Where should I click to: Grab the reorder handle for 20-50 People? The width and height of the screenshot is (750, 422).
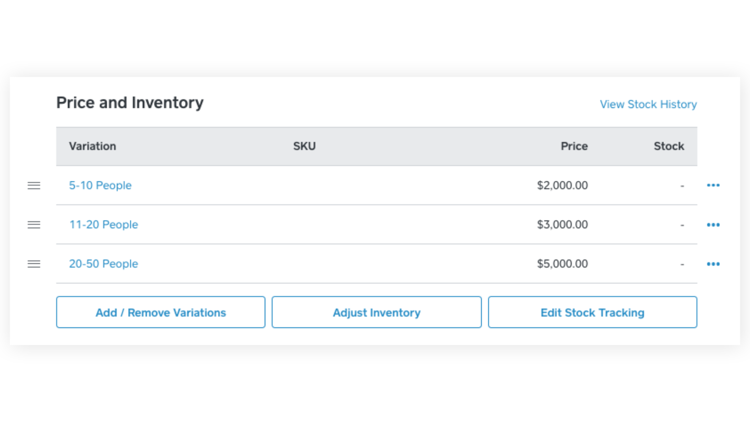34,264
